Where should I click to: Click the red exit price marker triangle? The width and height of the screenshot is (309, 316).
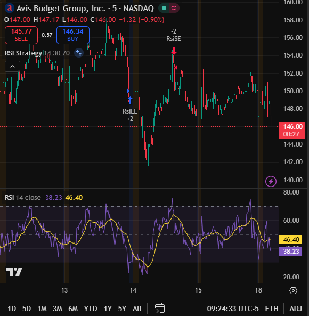176,67
